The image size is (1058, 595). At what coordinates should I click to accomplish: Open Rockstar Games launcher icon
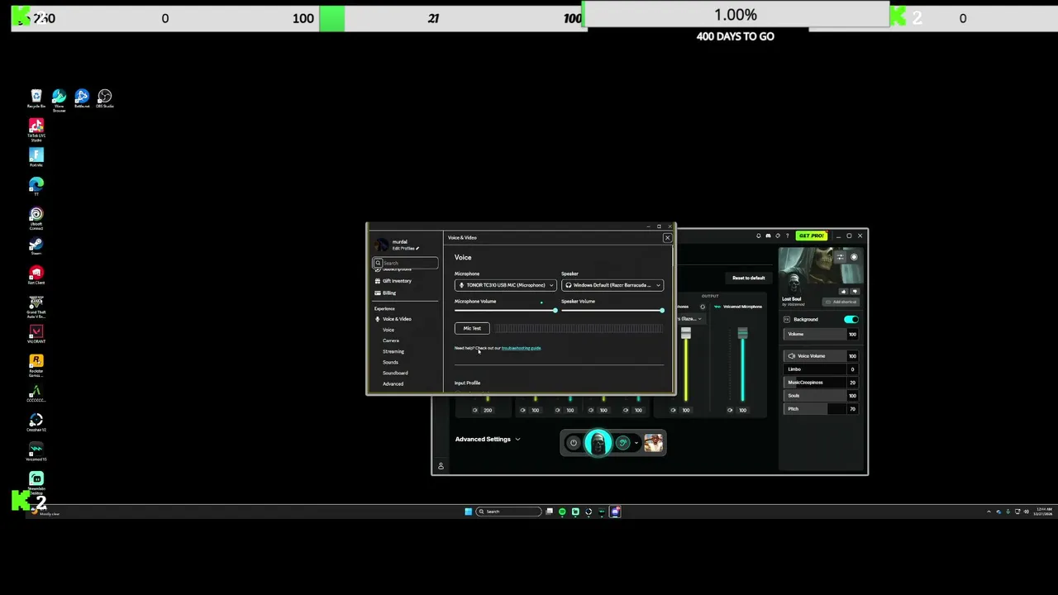tap(36, 365)
